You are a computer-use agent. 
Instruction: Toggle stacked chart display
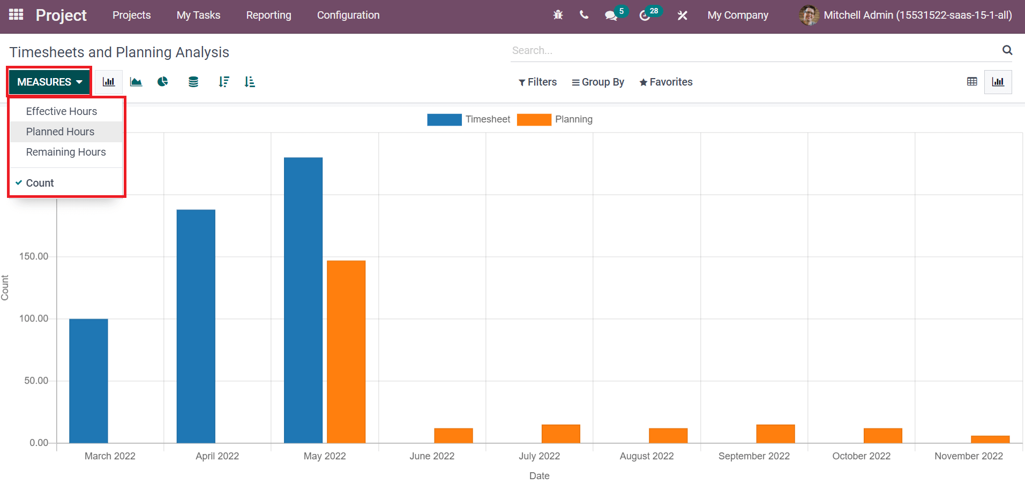click(193, 82)
